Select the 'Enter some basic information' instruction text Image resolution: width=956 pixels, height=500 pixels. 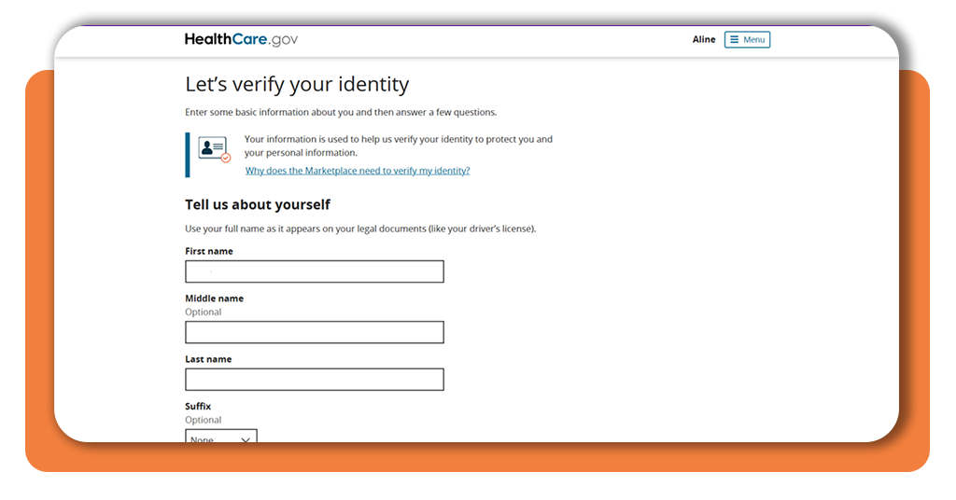pyautogui.click(x=341, y=112)
